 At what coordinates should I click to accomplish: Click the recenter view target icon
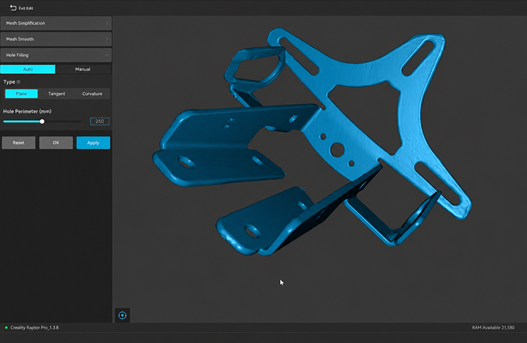click(123, 315)
